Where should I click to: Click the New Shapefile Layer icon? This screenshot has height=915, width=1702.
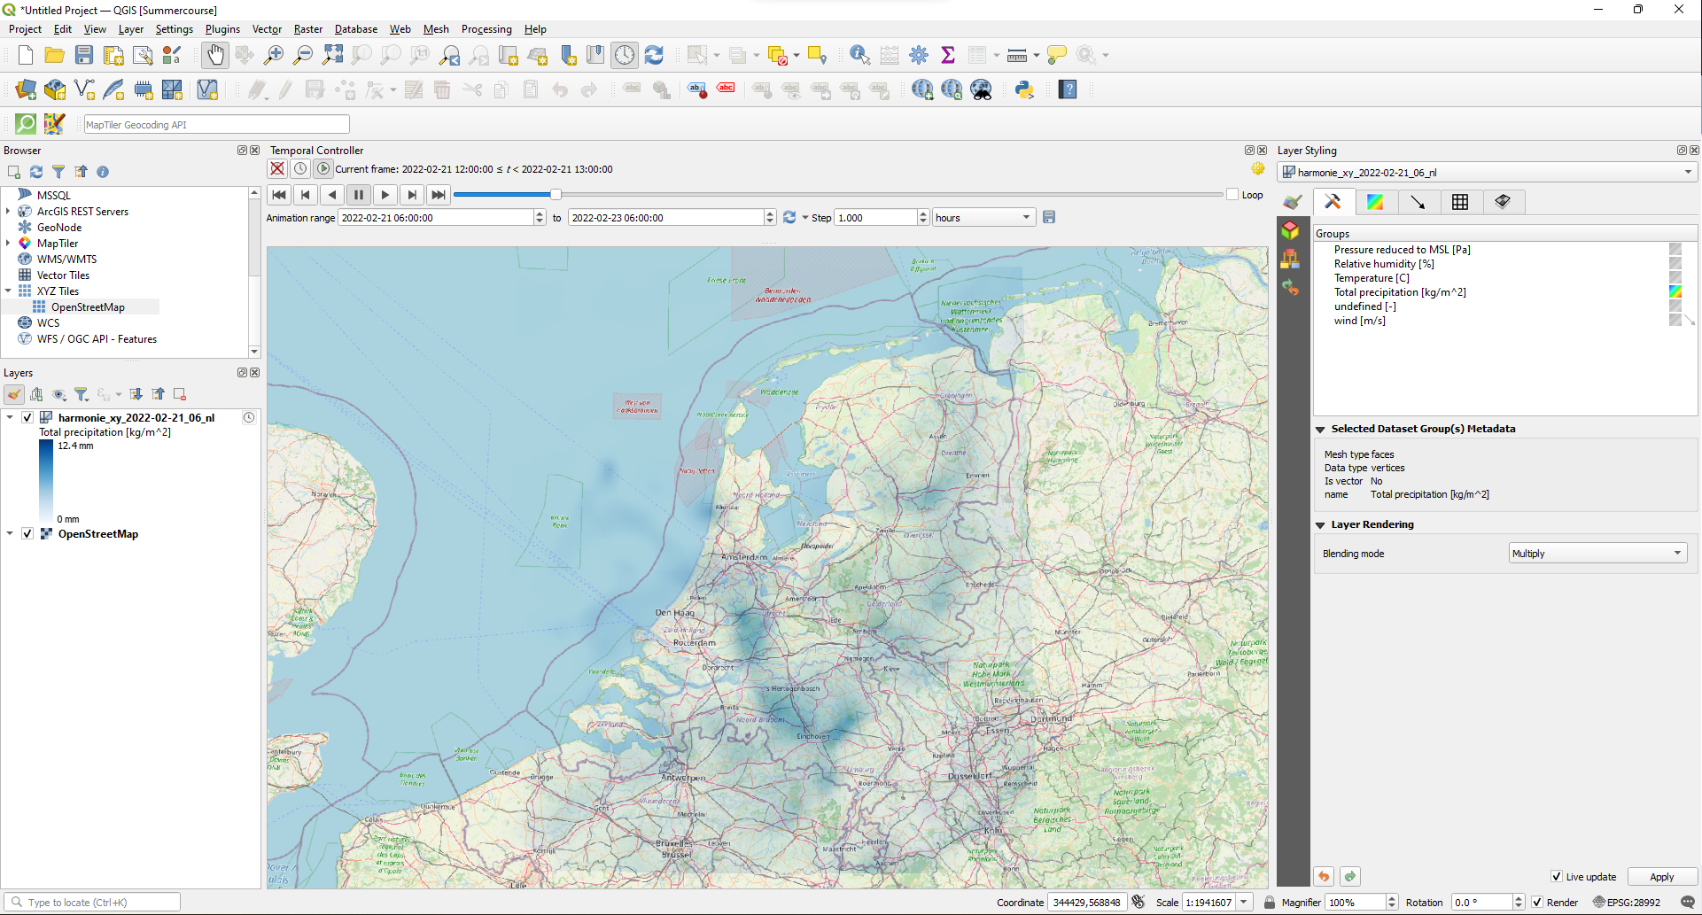(84, 89)
